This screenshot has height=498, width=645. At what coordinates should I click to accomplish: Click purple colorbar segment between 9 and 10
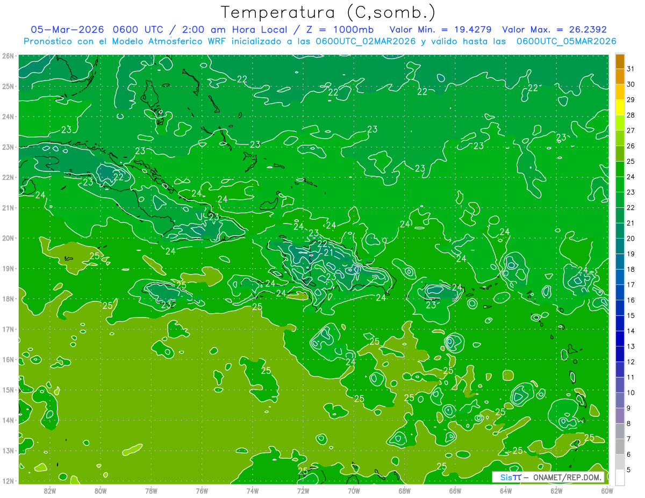(620, 400)
